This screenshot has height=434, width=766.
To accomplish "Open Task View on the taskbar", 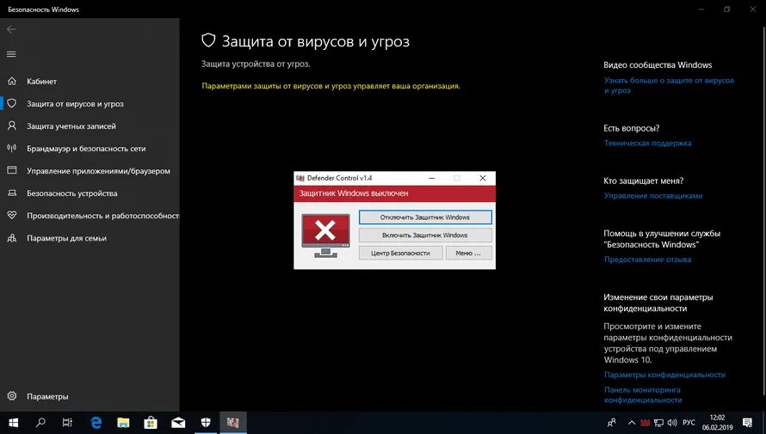I will (67, 423).
